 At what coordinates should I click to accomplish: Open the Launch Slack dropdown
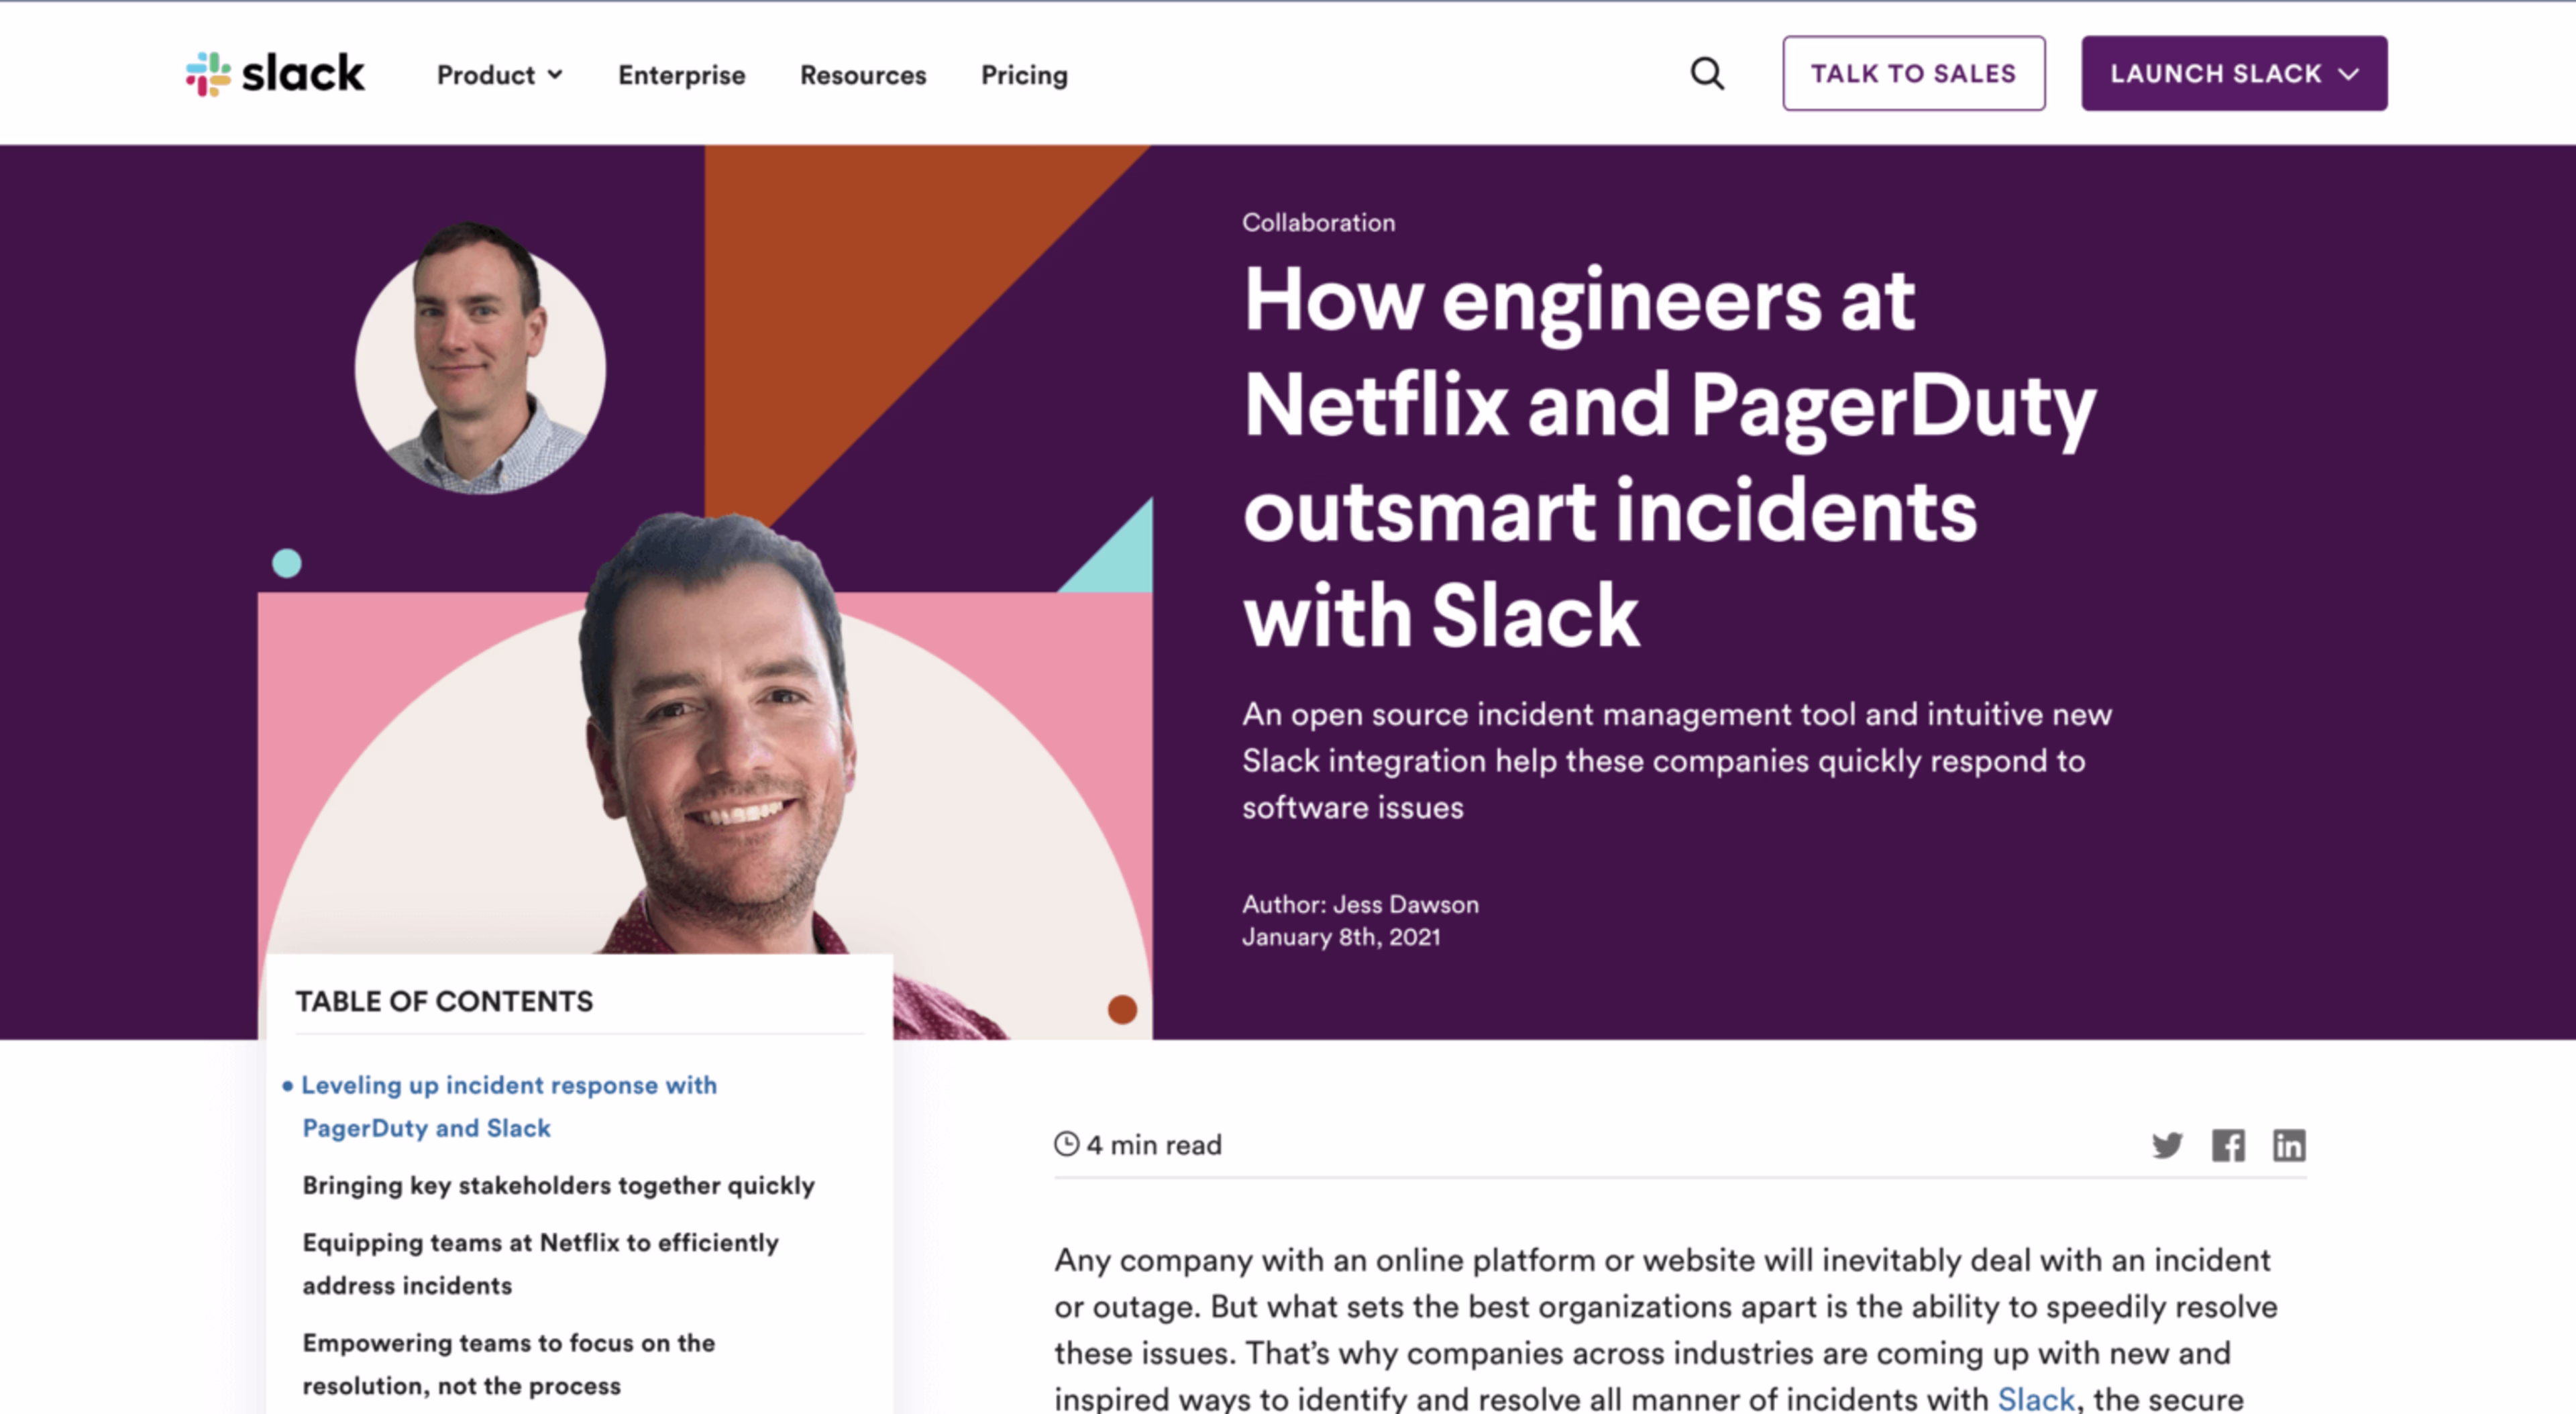(2234, 73)
